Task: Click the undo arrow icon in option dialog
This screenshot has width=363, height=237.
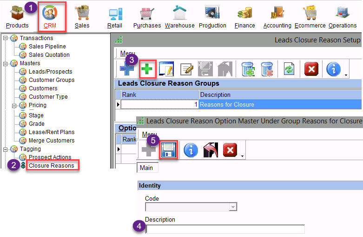Action: tap(211, 149)
